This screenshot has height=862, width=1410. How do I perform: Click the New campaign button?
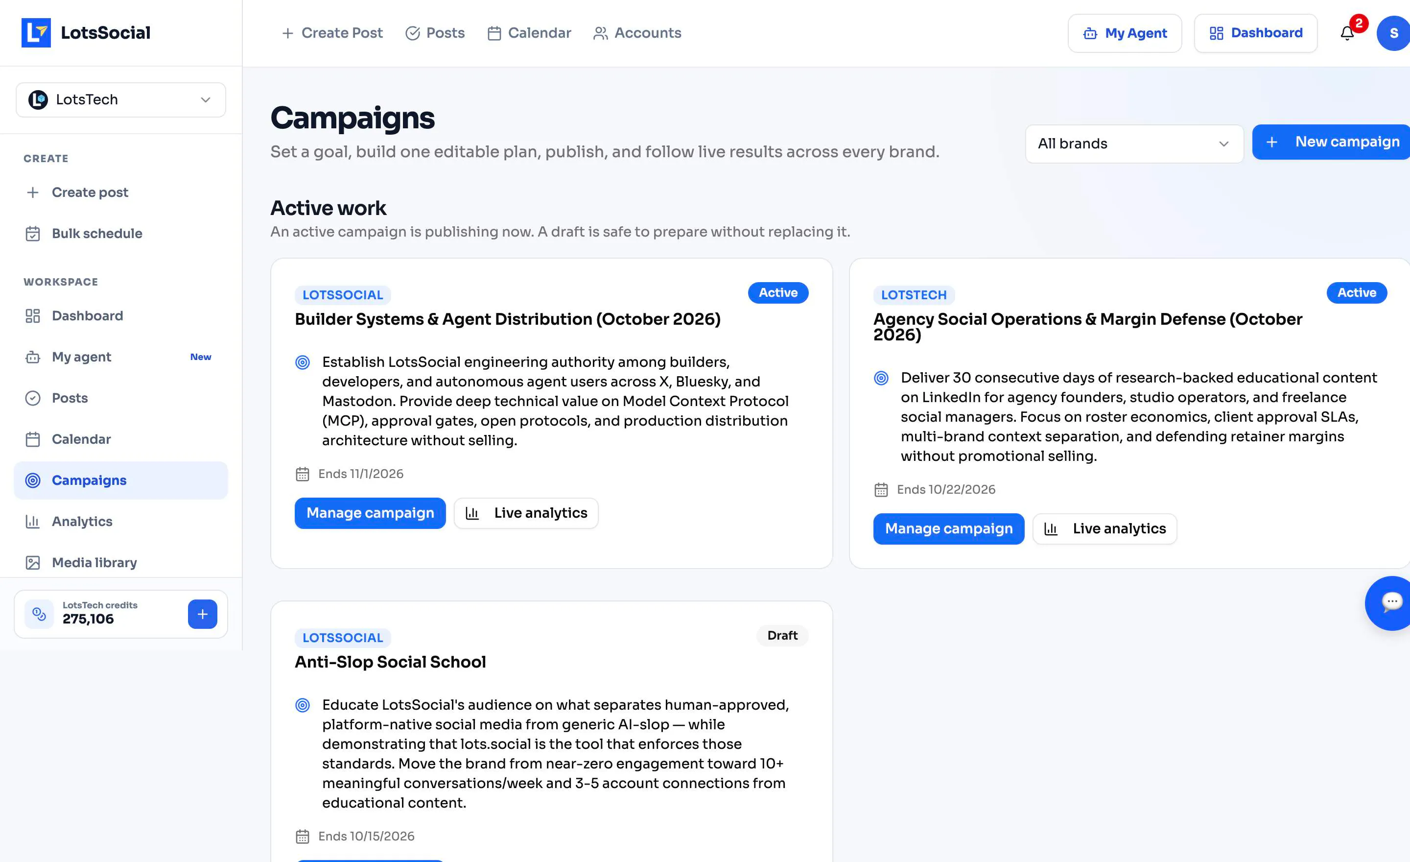1331,142
